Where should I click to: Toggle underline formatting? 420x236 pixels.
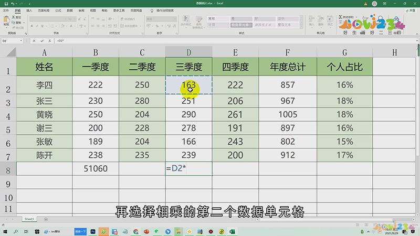[43, 26]
